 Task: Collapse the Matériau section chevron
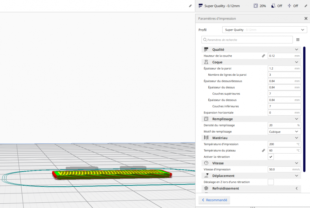[x=297, y=138]
